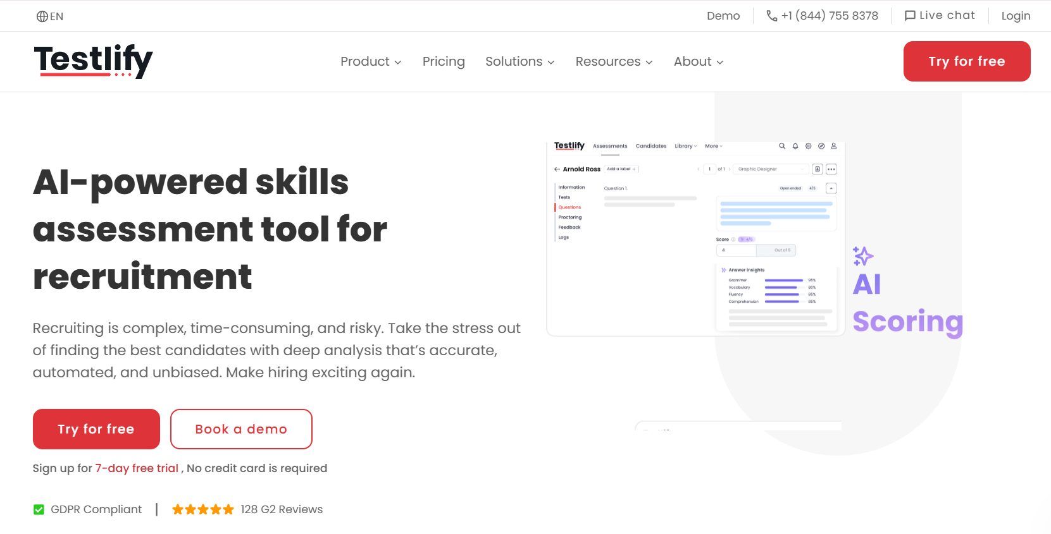Click the Comprehension 85% progress bar
Screen dimensions: 1051x534
click(784, 301)
